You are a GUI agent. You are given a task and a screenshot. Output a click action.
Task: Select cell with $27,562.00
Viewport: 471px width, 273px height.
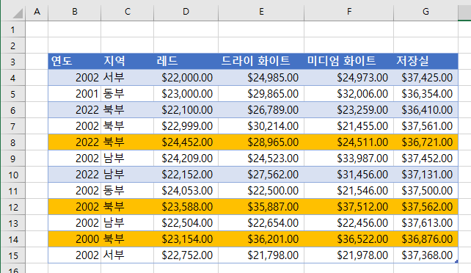point(261,175)
